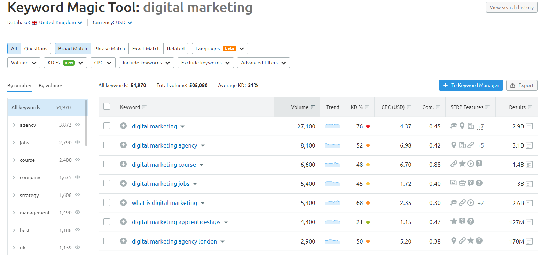The width and height of the screenshot is (549, 255).
Task: Check the 'digital marketing jobs' row checkbox
Action: pos(107,183)
